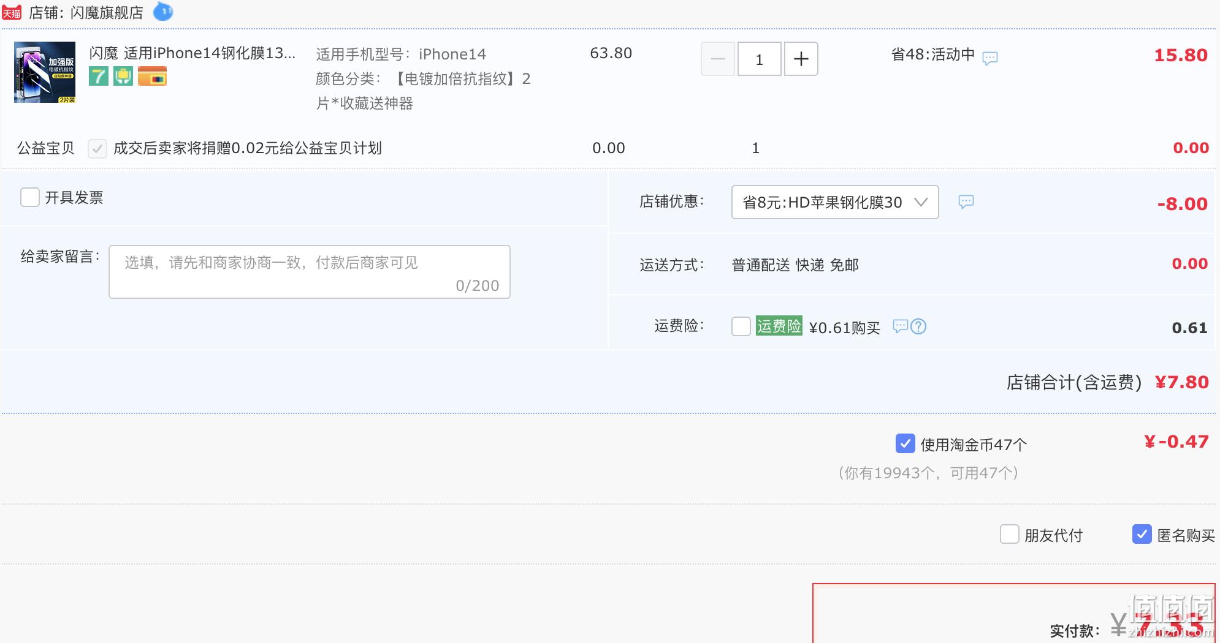Click the coin deduction amount ¥-0.47
The width and height of the screenshot is (1220, 643).
tap(1176, 442)
